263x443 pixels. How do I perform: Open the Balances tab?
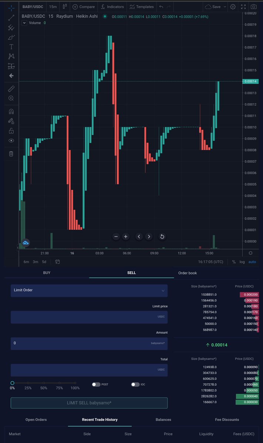(163, 419)
